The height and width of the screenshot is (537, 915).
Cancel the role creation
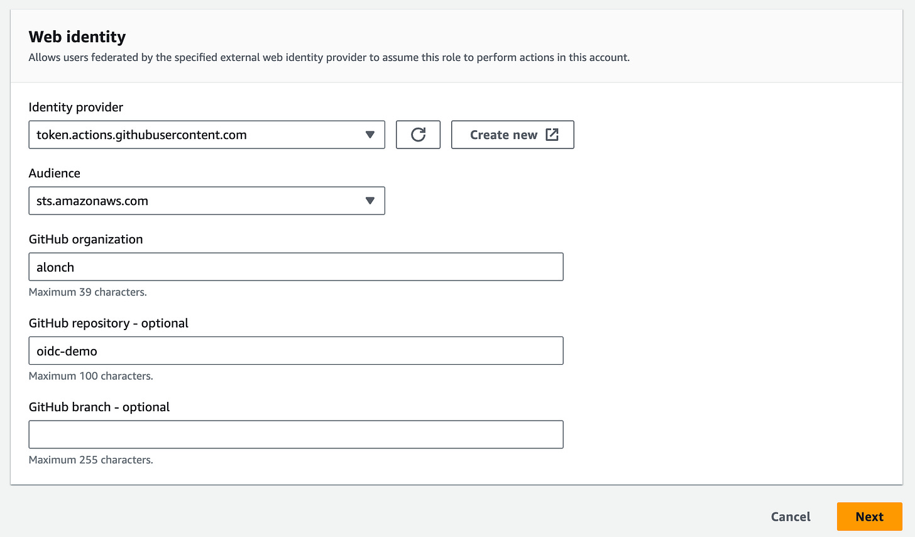791,516
